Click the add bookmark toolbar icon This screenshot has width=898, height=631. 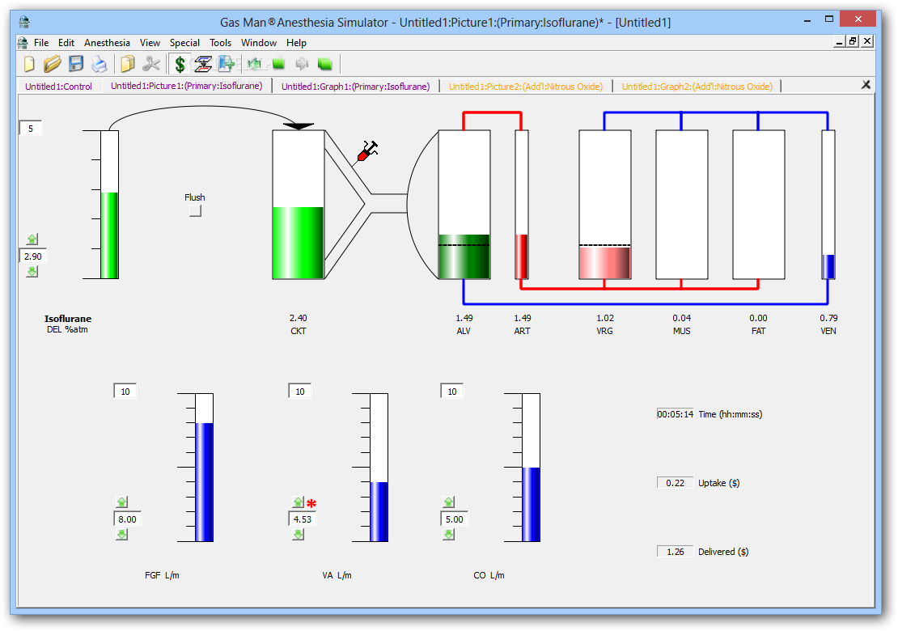pos(227,64)
